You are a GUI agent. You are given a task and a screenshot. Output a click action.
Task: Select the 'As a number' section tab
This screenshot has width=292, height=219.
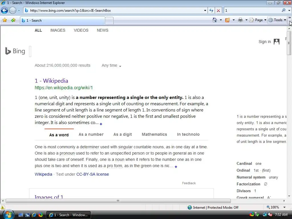(x=91, y=134)
